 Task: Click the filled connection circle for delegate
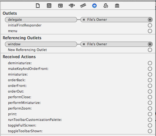point(150,20)
